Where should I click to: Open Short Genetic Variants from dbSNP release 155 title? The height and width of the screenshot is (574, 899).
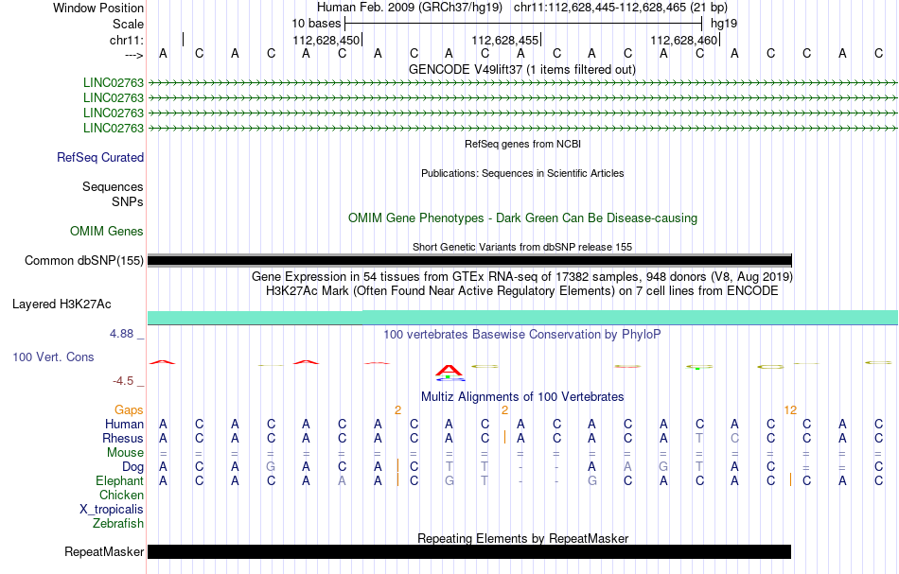(522, 247)
